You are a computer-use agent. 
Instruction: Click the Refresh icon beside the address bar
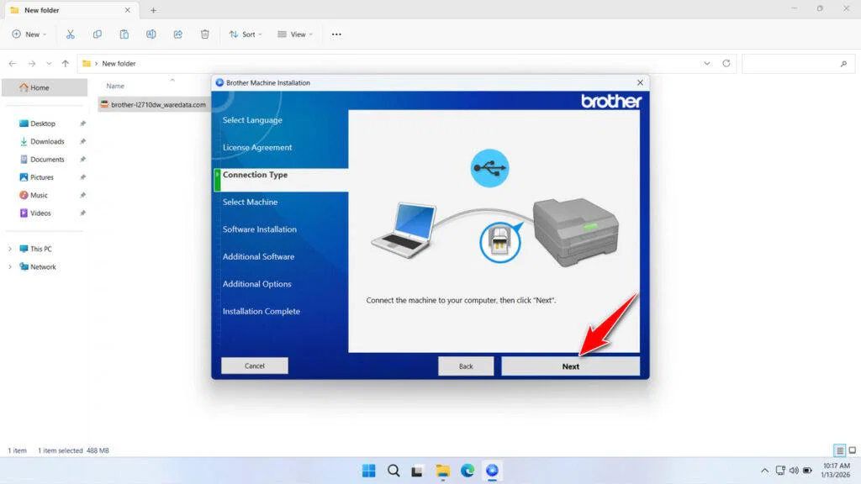[x=725, y=63]
